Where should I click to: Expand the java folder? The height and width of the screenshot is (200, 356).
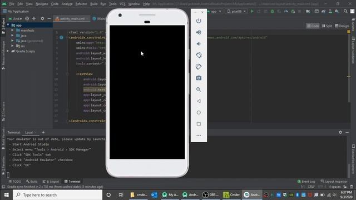(x=12, y=36)
